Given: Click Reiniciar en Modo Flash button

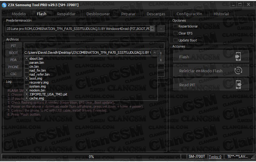Looking at the screenshot, I should coord(211,71).
